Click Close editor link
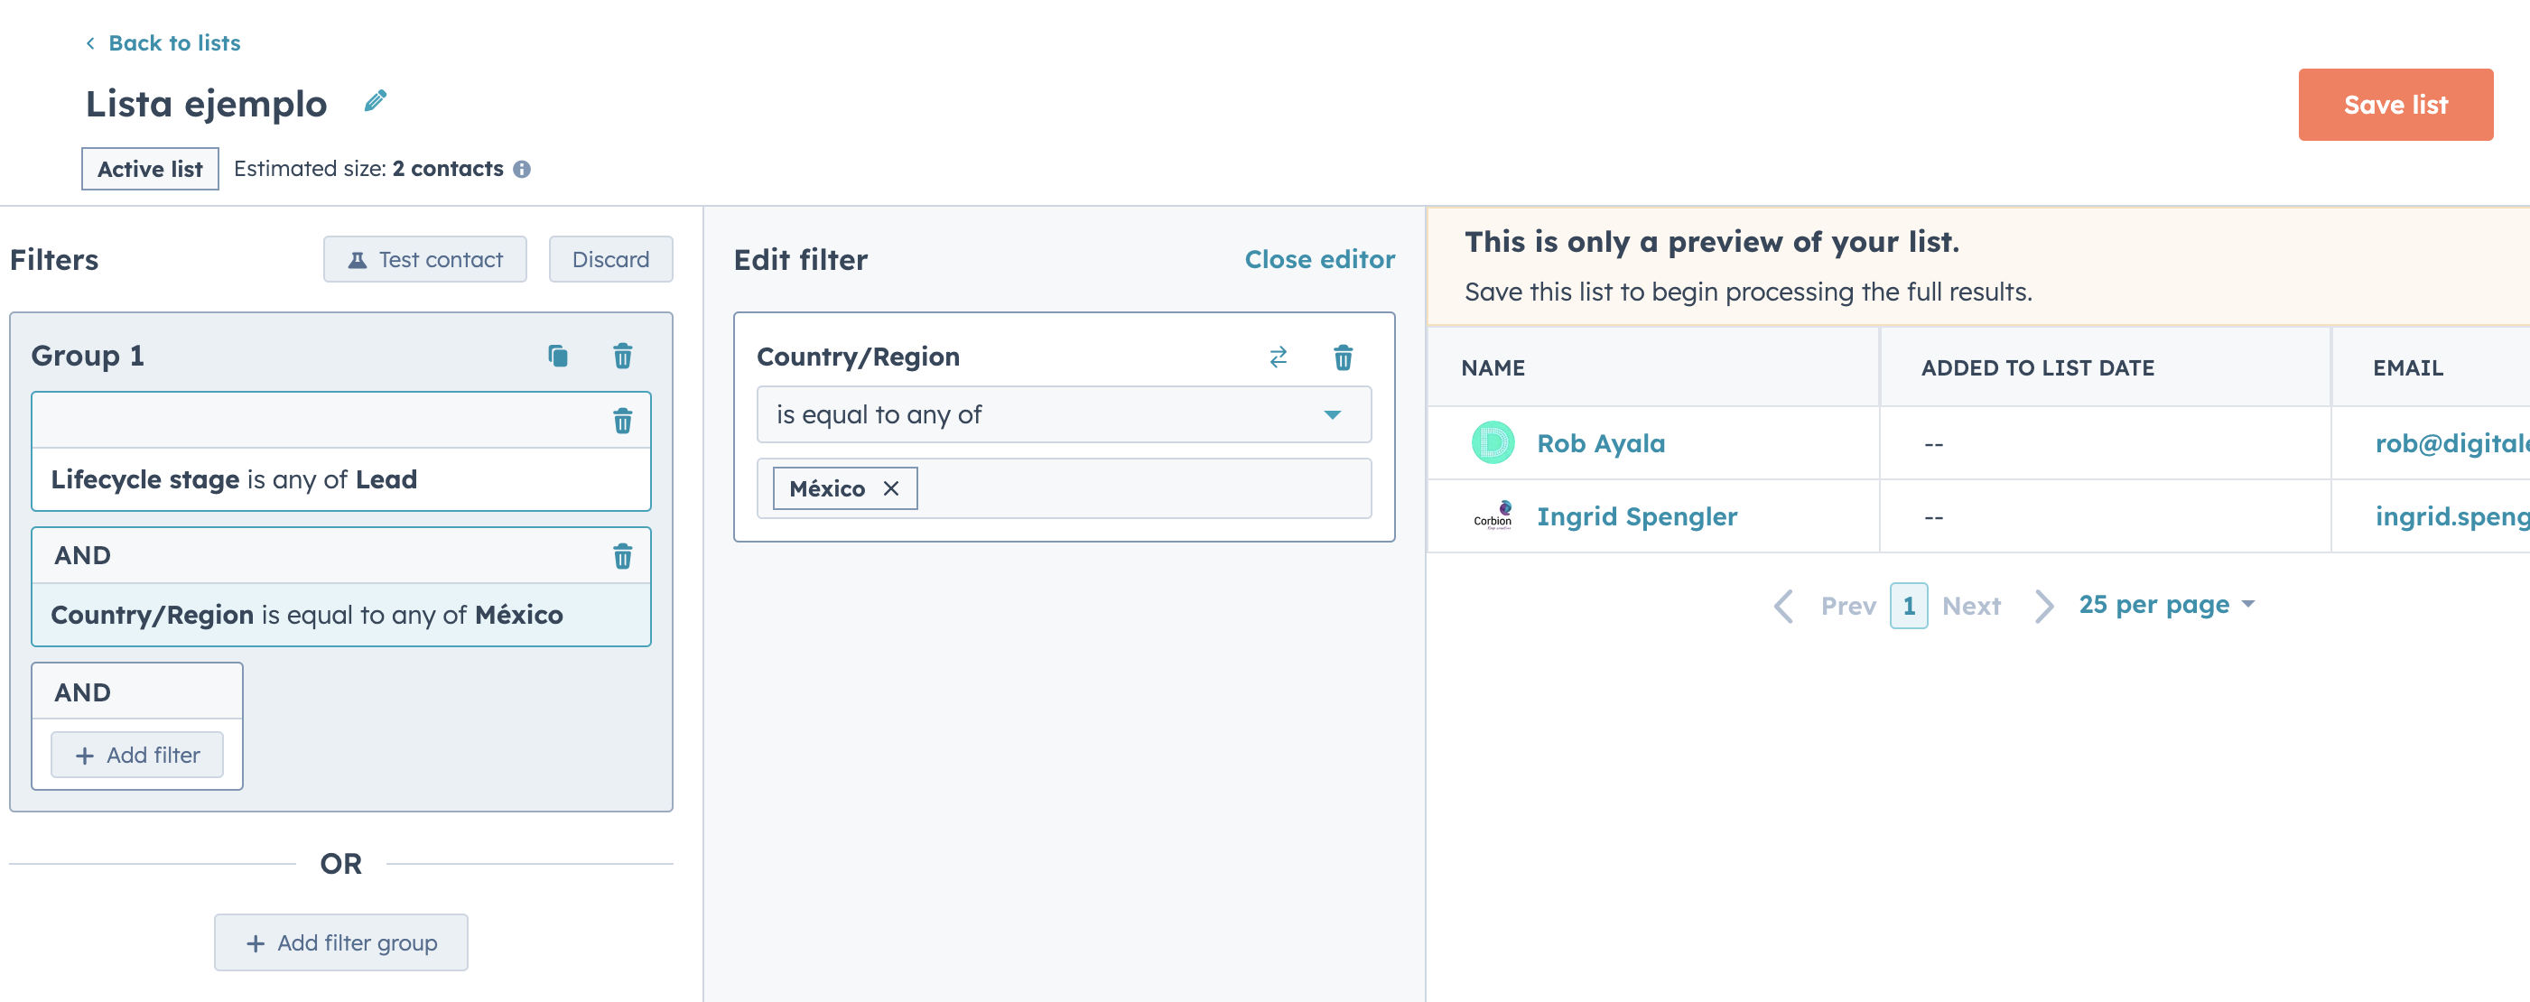Viewport: 2530px width, 1002px height. point(1319,259)
